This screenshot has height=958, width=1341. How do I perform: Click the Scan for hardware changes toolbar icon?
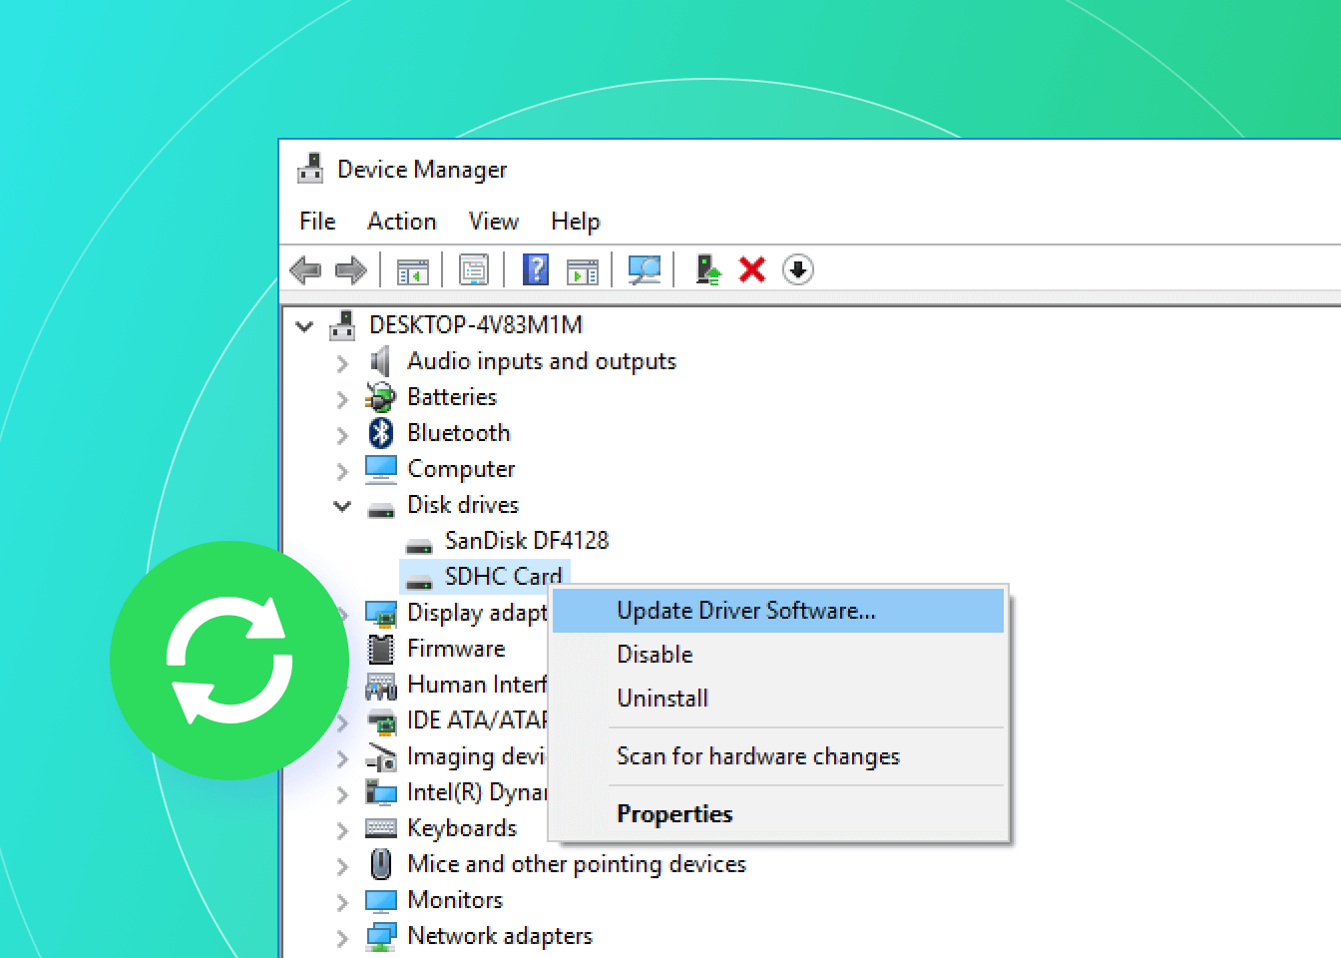(x=644, y=269)
